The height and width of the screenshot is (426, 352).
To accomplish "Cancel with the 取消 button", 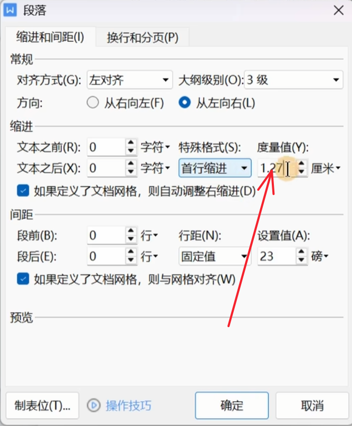I will [312, 405].
